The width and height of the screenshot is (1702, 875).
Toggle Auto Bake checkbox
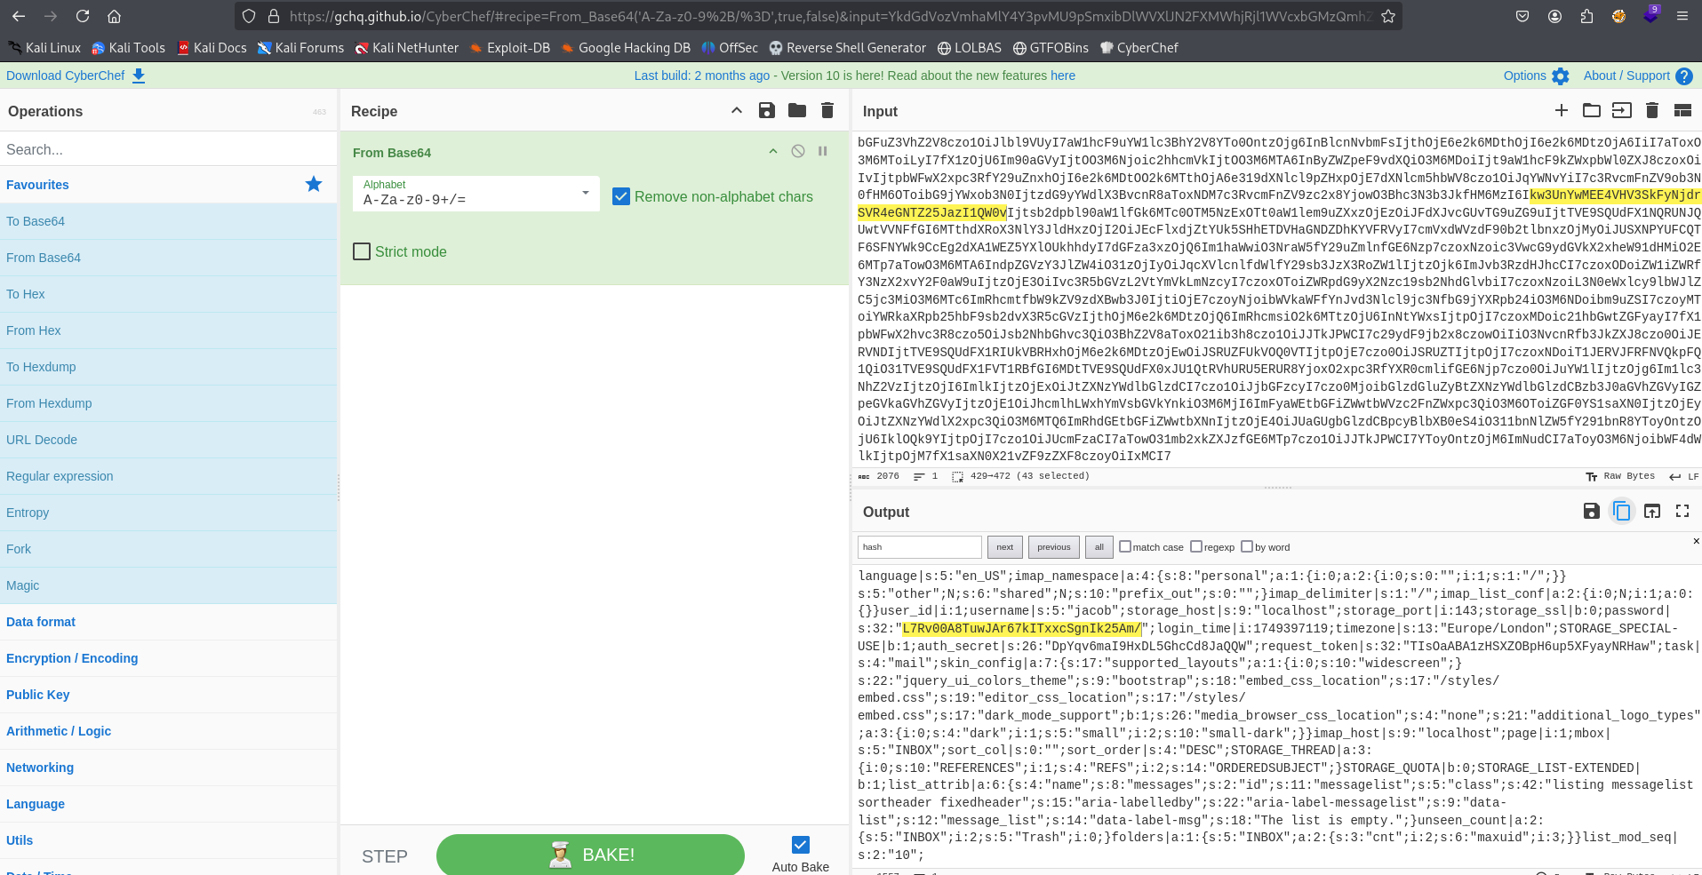click(800, 845)
